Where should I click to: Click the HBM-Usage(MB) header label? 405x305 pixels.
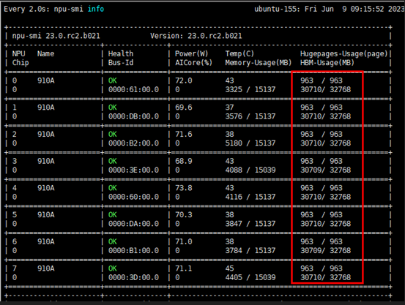tap(327, 63)
